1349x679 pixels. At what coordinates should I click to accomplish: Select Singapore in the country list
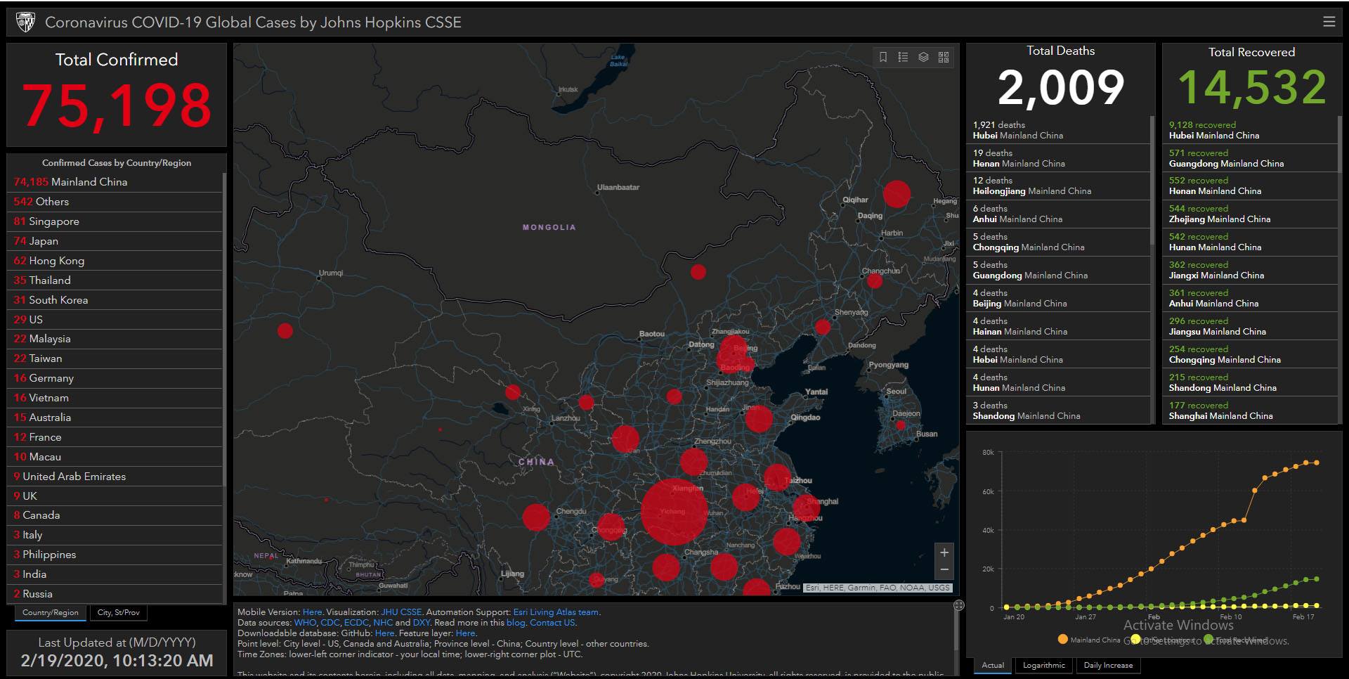116,221
